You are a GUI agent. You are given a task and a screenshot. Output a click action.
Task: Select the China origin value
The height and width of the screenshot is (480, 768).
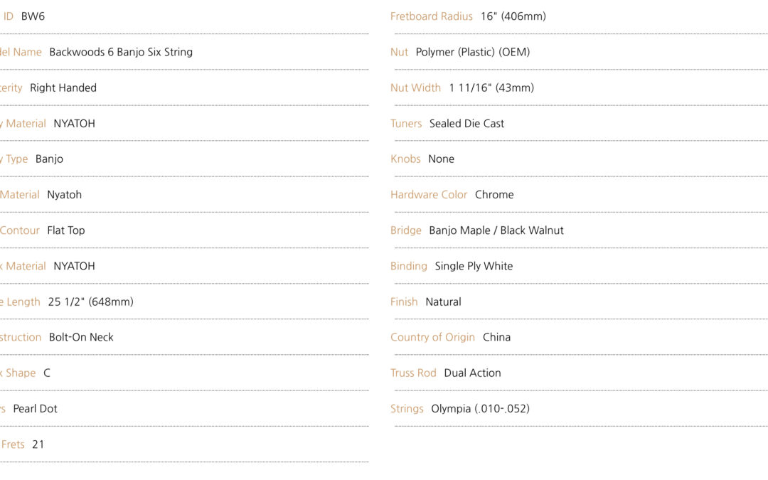pyautogui.click(x=496, y=337)
